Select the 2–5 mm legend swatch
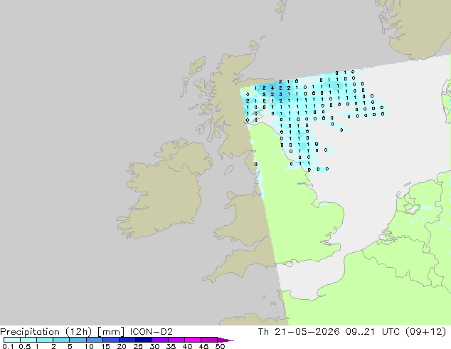 pyautogui.click(x=61, y=340)
